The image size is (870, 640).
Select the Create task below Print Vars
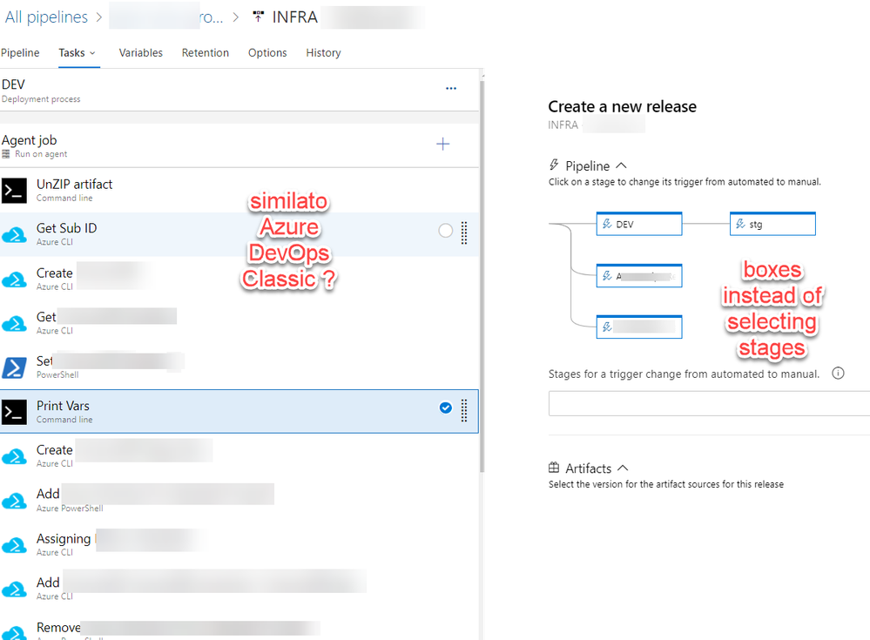click(239, 456)
